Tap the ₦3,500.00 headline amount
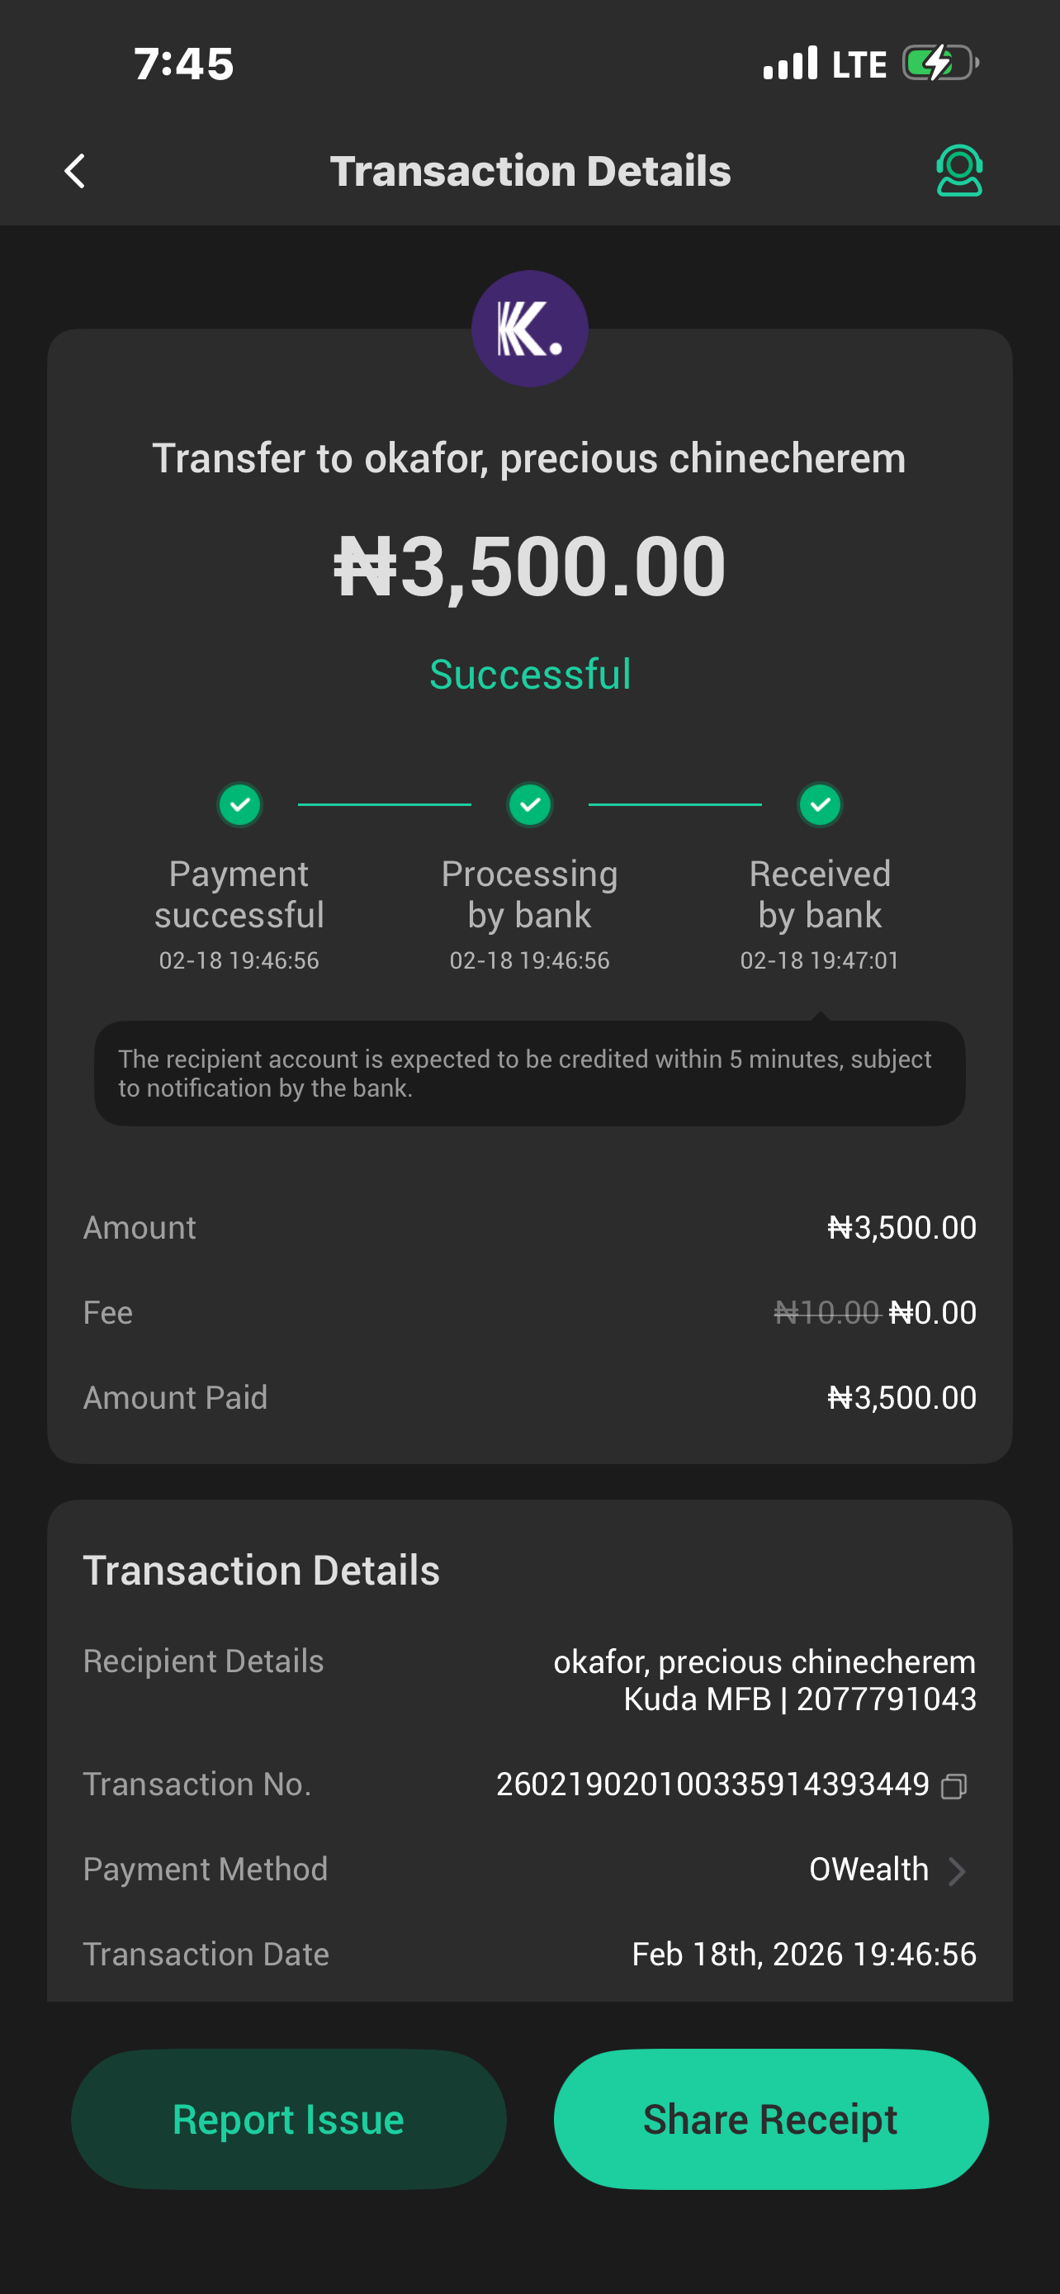Image resolution: width=1060 pixels, height=2294 pixels. [529, 566]
